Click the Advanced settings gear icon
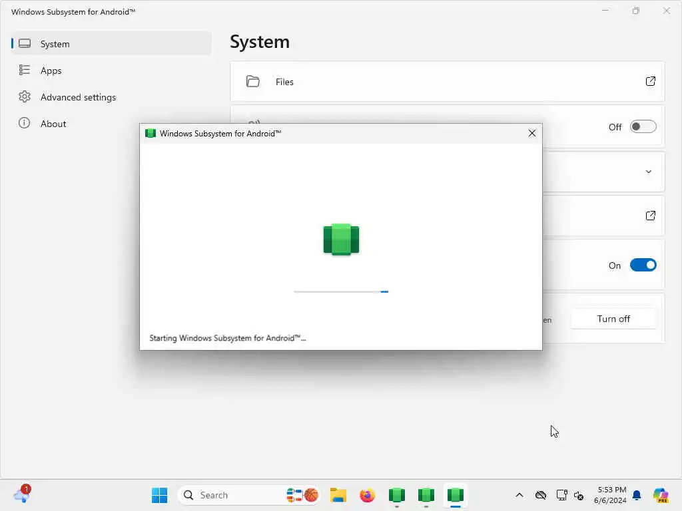This screenshot has width=682, height=511. (x=25, y=96)
